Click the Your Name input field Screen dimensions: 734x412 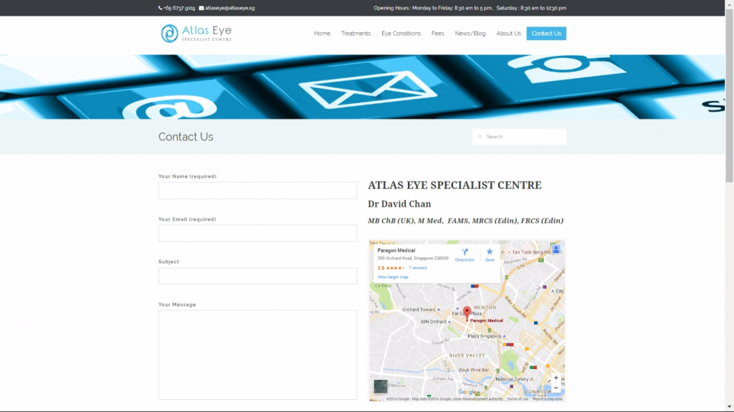(x=257, y=191)
